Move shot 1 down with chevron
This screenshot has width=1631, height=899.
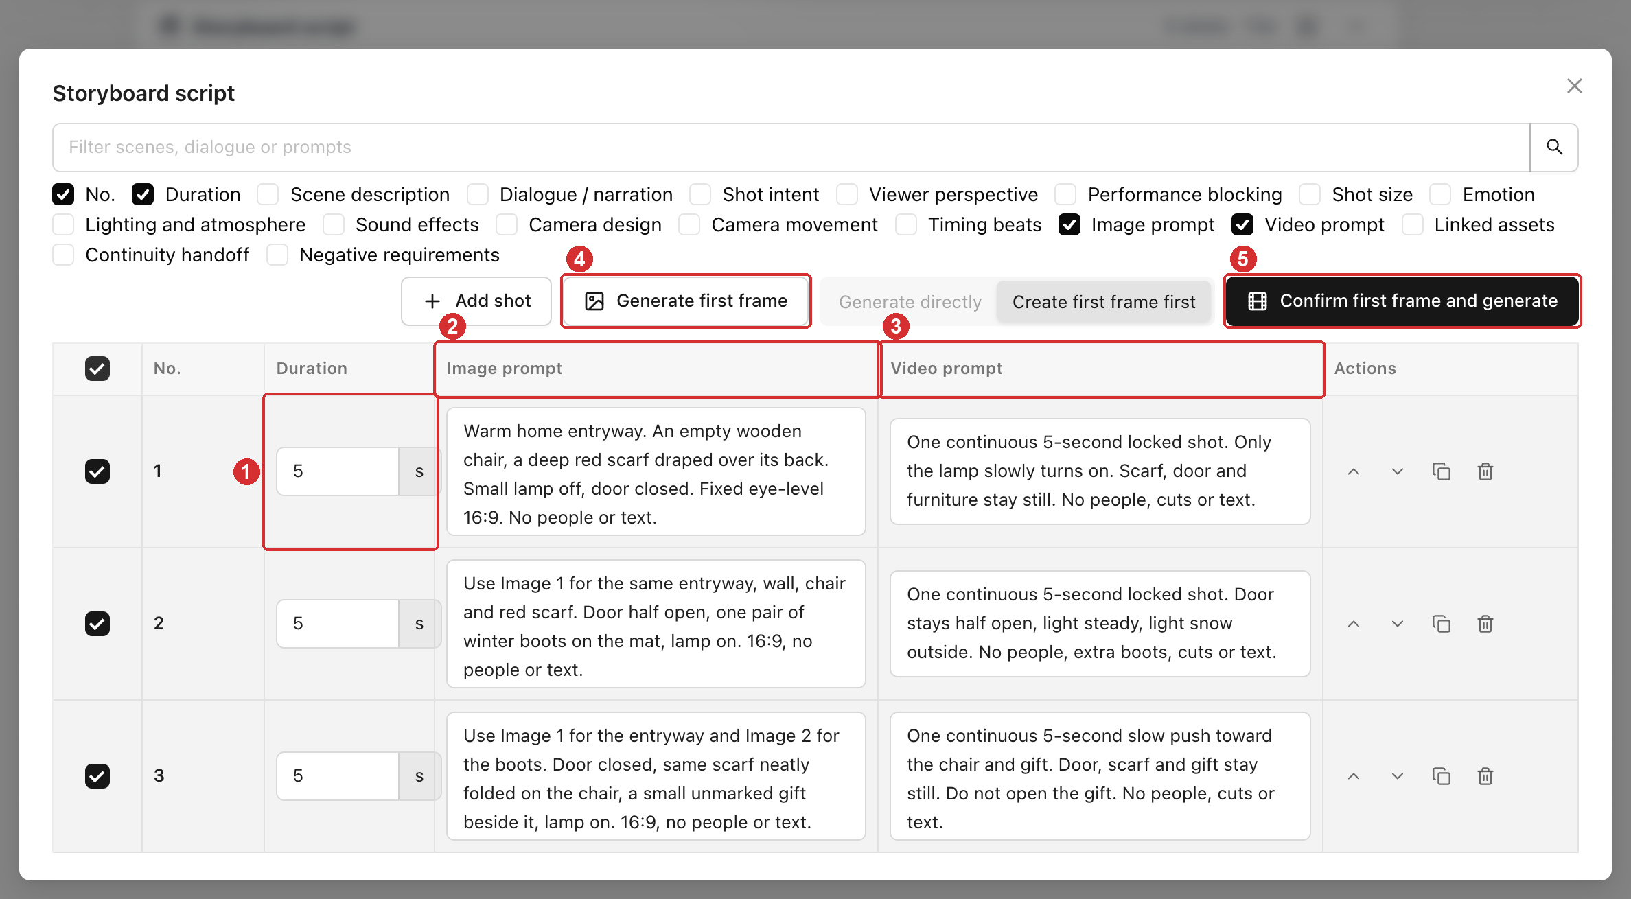point(1398,471)
